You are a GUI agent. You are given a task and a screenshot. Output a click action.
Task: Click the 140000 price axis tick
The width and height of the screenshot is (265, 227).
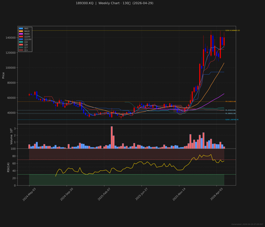(x=11, y=38)
